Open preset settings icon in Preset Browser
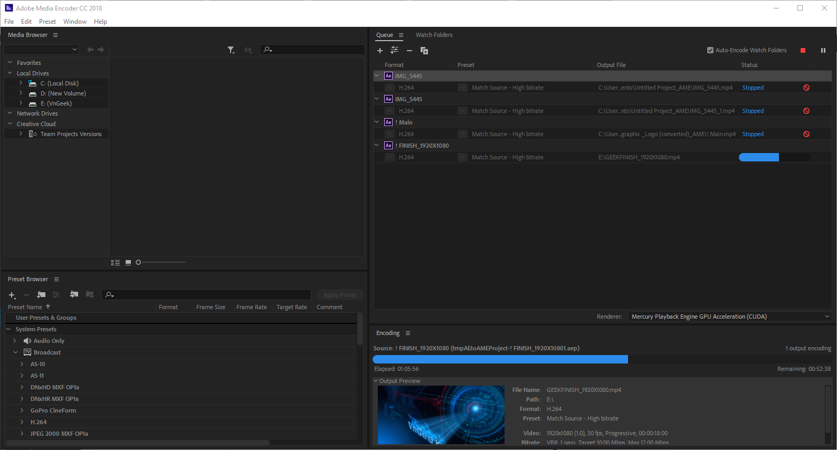Viewport: 837px width, 450px height. [x=56, y=294]
